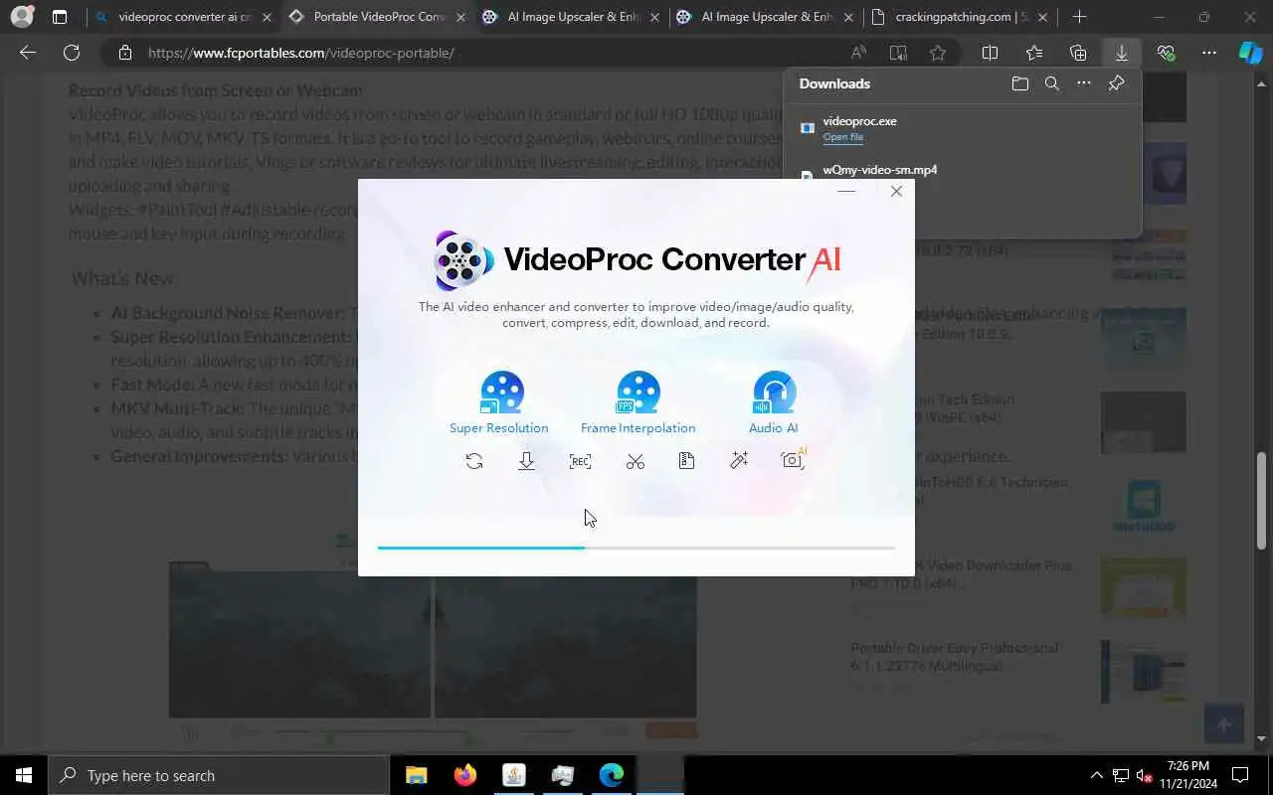This screenshot has width=1273, height=795.
Task: Open a new browser tab
Action: tap(1079, 17)
